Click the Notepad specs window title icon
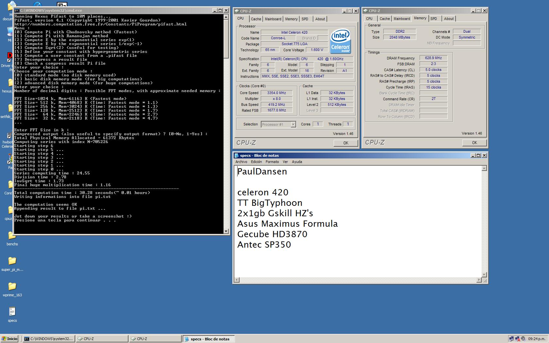549x343 pixels. click(x=237, y=155)
